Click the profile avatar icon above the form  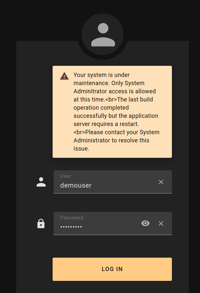pyautogui.click(x=103, y=34)
